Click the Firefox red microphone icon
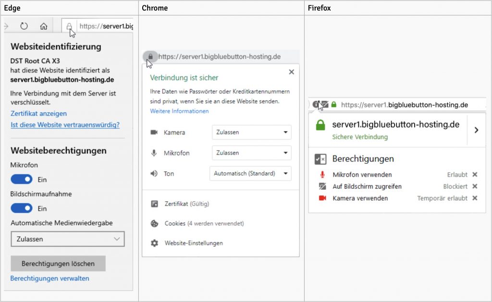Viewport: 492px width, 302px height. click(x=322, y=175)
